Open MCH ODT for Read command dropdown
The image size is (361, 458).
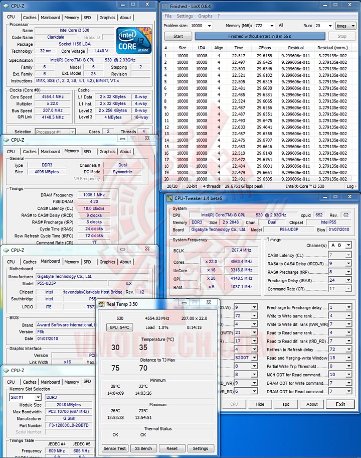click(x=349, y=375)
